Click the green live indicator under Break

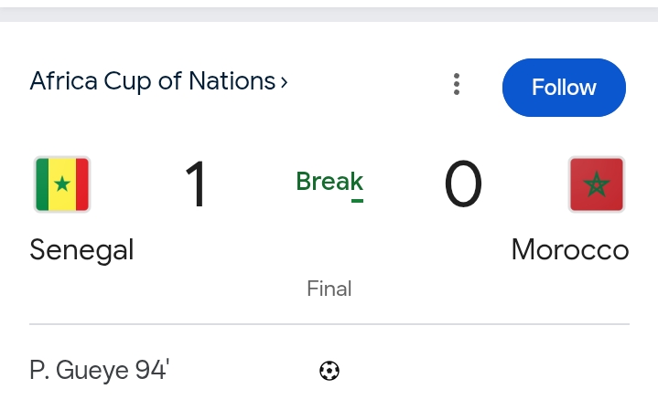point(357,200)
